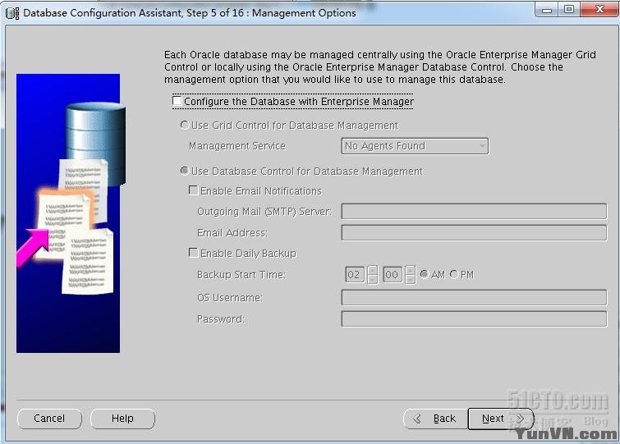The width and height of the screenshot is (620, 444).
Task: Click the Cancel button
Action: point(49,419)
